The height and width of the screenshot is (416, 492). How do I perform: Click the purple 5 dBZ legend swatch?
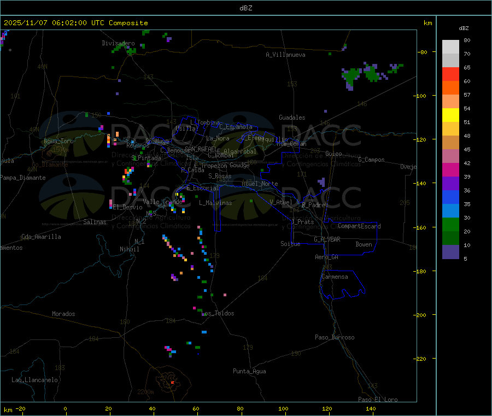[450, 252]
